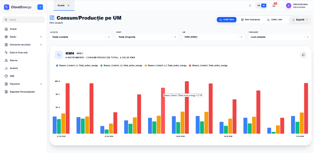Image resolution: width=314 pixels, height=153 pixels.
Task: Expand the Elemente calculate submenu chevron
Action: pos(41,45)
